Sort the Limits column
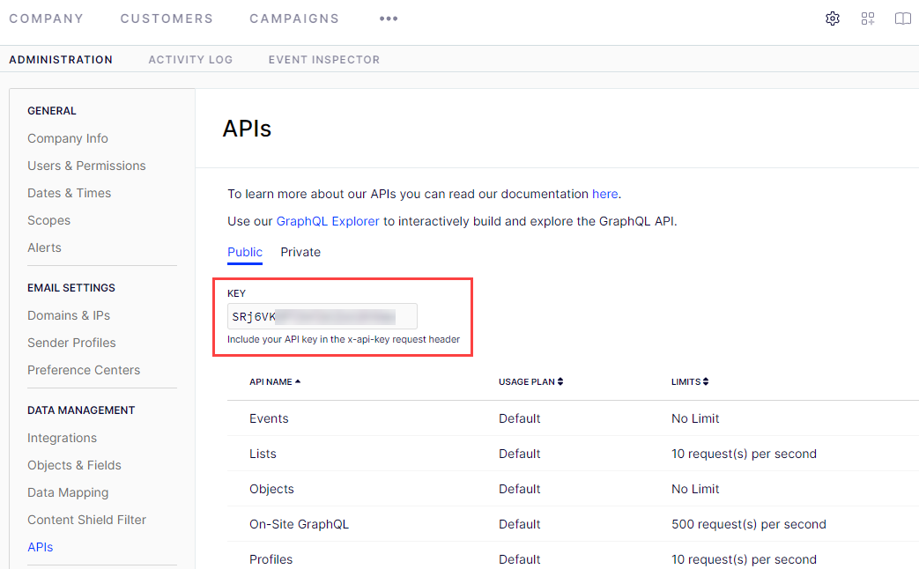The width and height of the screenshot is (919, 569). (x=706, y=382)
